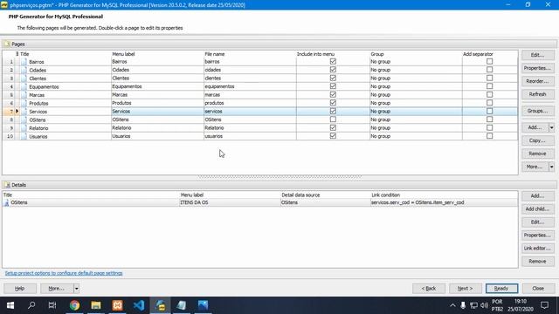Open XAMPP from the taskbar
The image size is (559, 314).
tap(117, 305)
